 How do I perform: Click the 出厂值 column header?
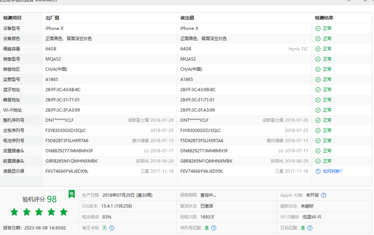pyautogui.click(x=52, y=18)
